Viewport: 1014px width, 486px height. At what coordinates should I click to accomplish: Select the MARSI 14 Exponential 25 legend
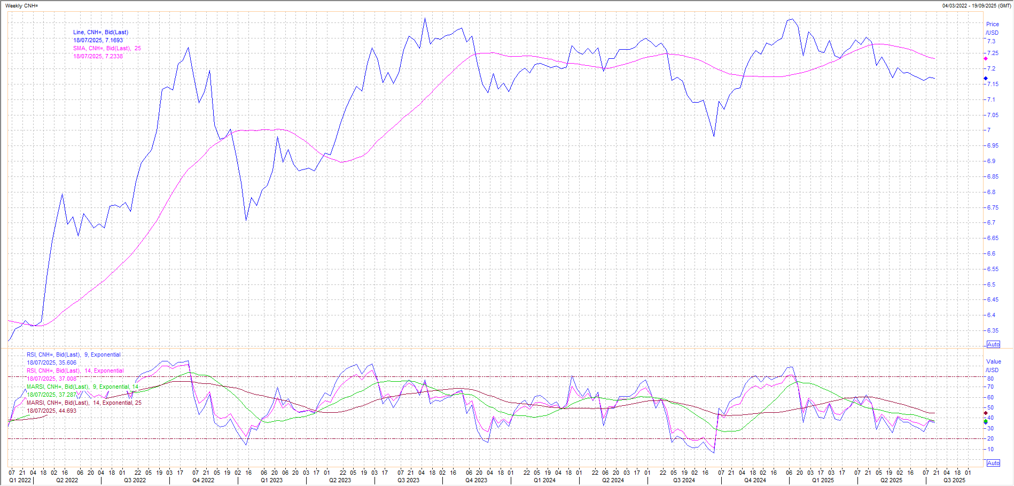84,403
